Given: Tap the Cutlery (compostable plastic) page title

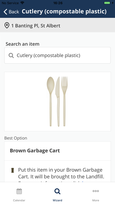Looking at the screenshot, I should pos(64,11).
